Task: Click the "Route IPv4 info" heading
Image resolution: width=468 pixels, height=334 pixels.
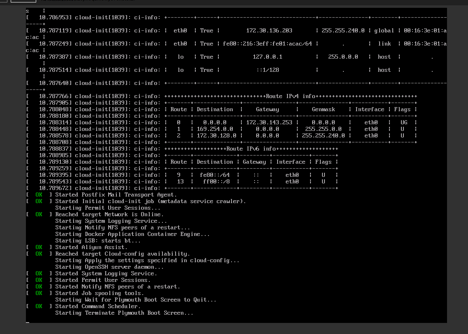Action: click(x=290, y=96)
